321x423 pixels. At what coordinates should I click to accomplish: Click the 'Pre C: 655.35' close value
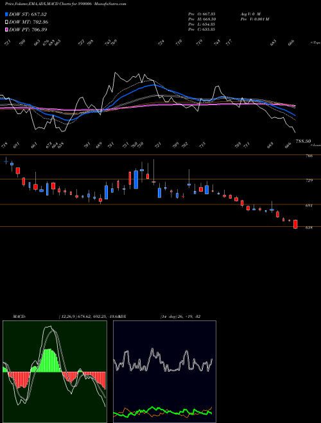(x=202, y=29)
